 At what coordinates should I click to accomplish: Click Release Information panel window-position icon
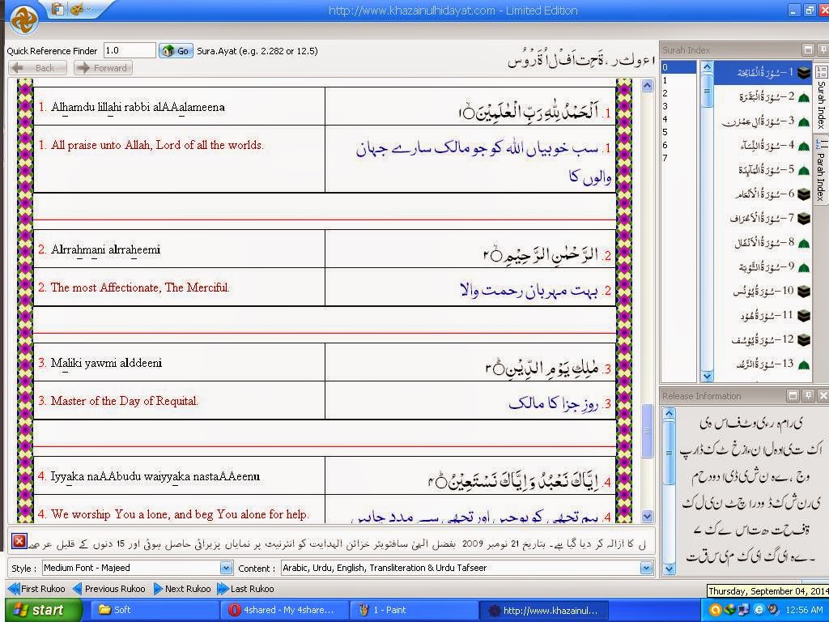click(x=793, y=395)
